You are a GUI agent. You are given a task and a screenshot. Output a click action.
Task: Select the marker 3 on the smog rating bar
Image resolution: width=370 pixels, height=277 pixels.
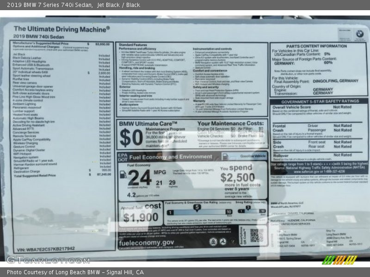pyautogui.click(x=248, y=207)
